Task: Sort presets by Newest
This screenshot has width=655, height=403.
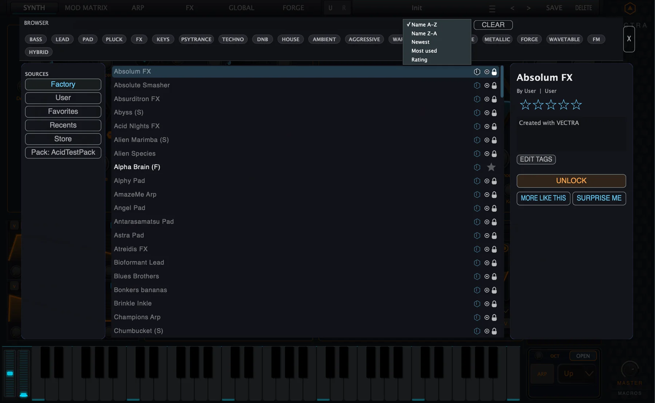Action: coord(437,42)
